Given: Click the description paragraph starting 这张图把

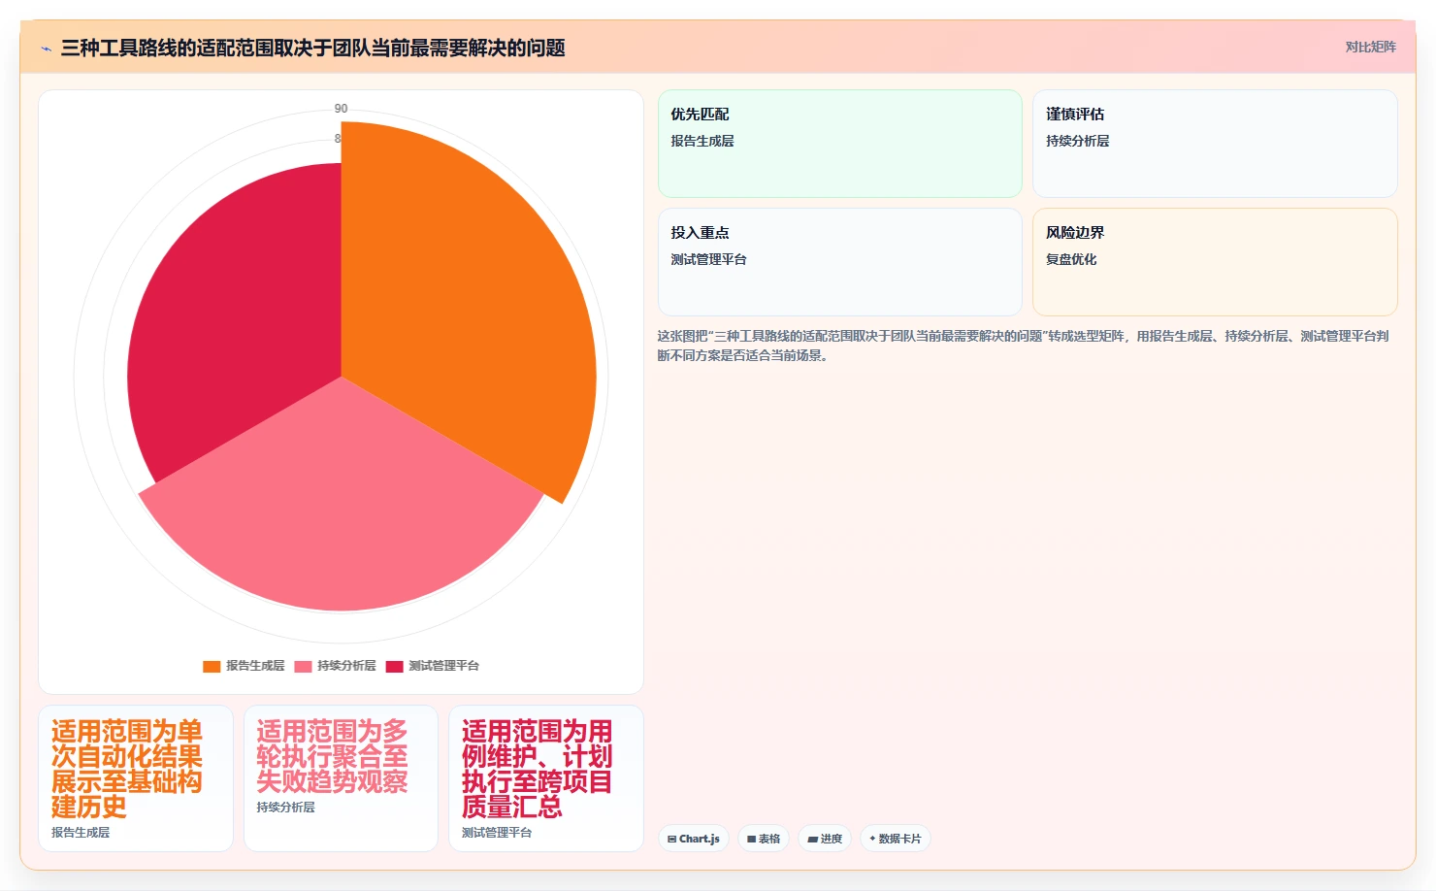Looking at the screenshot, I should point(1023,346).
